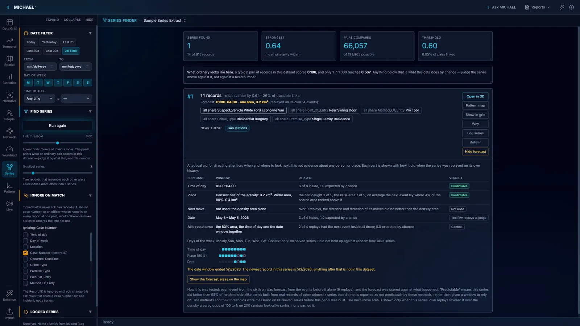Screen dimensions: 580x326
Task: Select the Today date preset
Action: coord(31,42)
